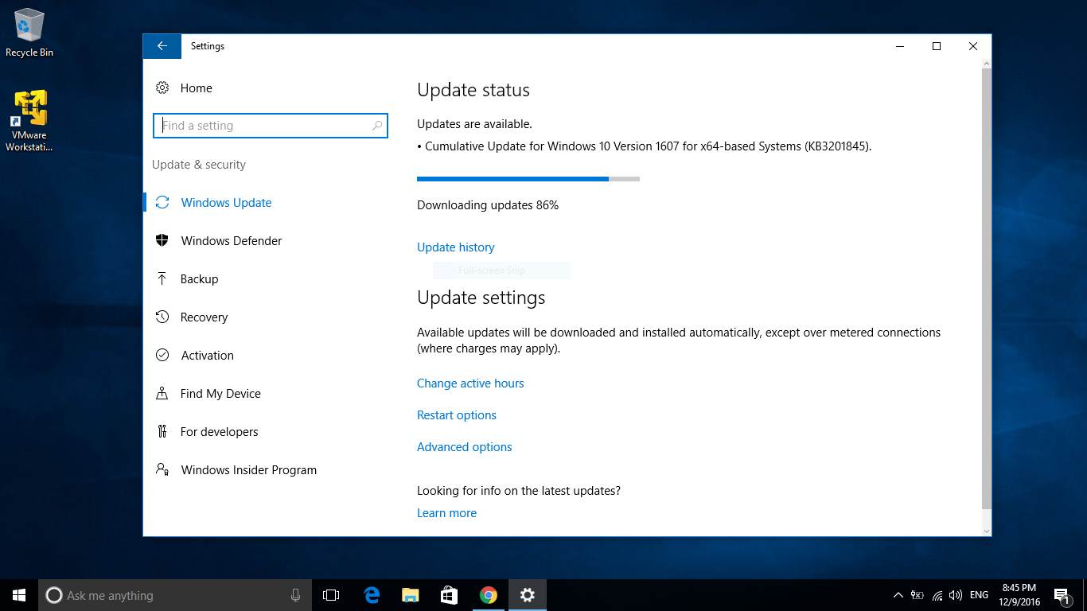Open the Store from the taskbar
The height and width of the screenshot is (611, 1087).
[x=449, y=595]
